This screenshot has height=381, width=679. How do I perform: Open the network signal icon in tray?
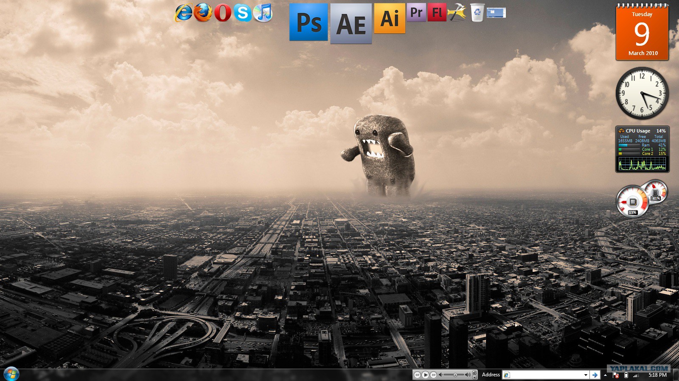pos(636,375)
